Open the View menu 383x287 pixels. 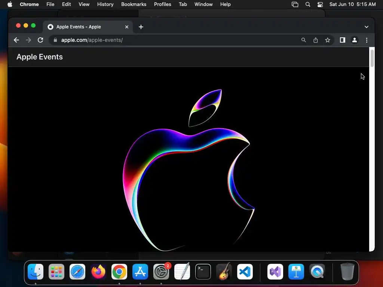click(x=84, y=4)
